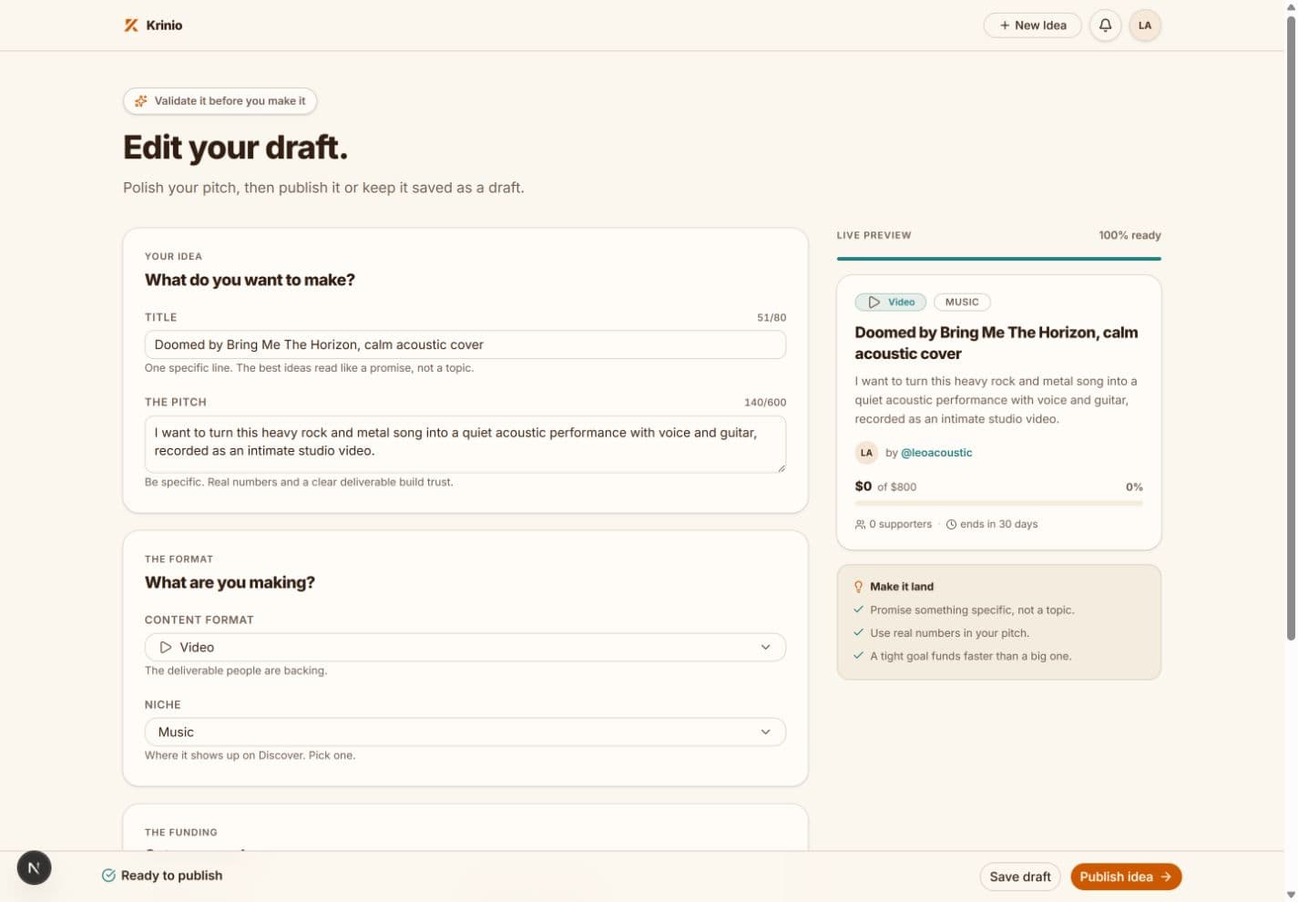Click the live preview readiness progress bar
The image size is (1298, 902).
[999, 259]
